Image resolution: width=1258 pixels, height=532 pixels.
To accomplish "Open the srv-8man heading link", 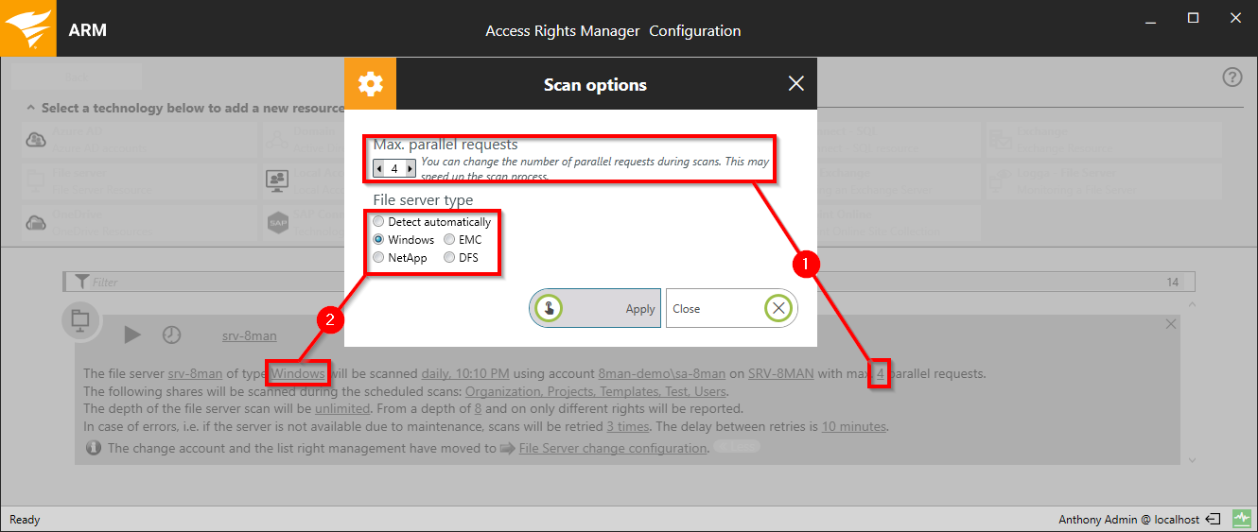I will [250, 335].
